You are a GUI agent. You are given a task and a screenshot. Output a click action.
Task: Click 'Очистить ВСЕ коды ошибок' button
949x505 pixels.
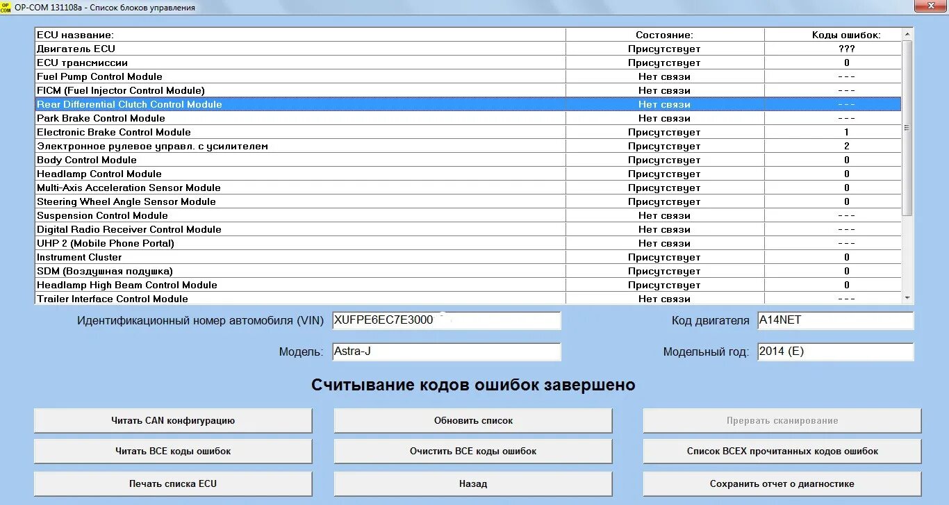tap(473, 451)
